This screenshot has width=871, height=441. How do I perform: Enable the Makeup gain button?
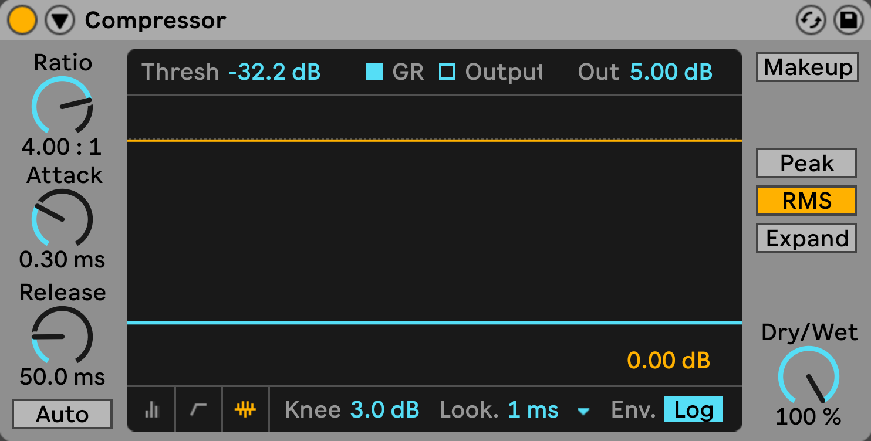(808, 67)
